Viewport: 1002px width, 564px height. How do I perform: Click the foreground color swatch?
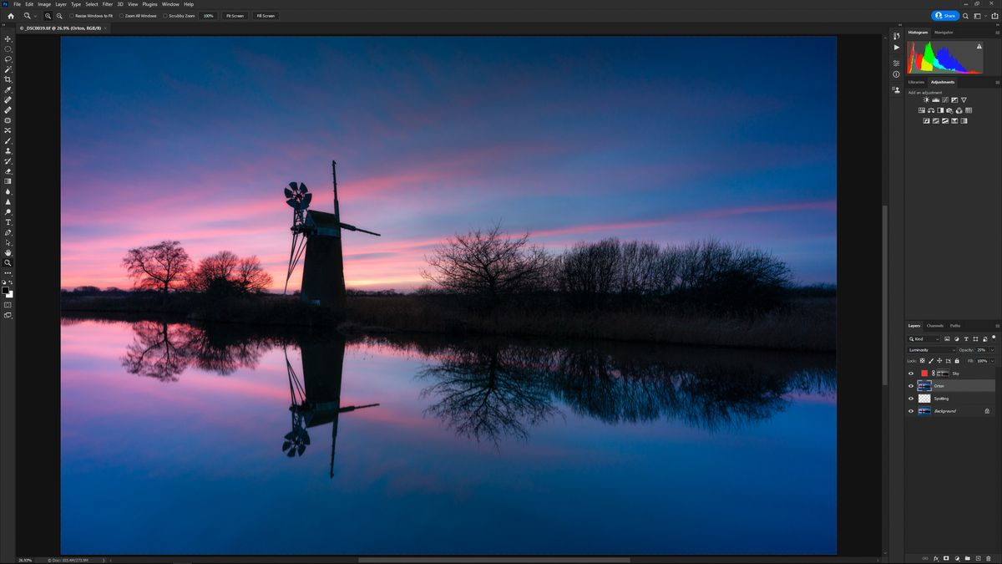pos(5,291)
